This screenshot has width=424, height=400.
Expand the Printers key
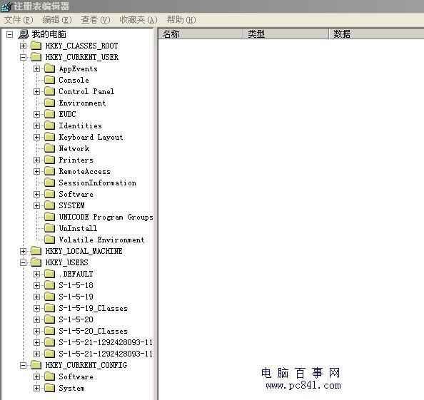37,160
